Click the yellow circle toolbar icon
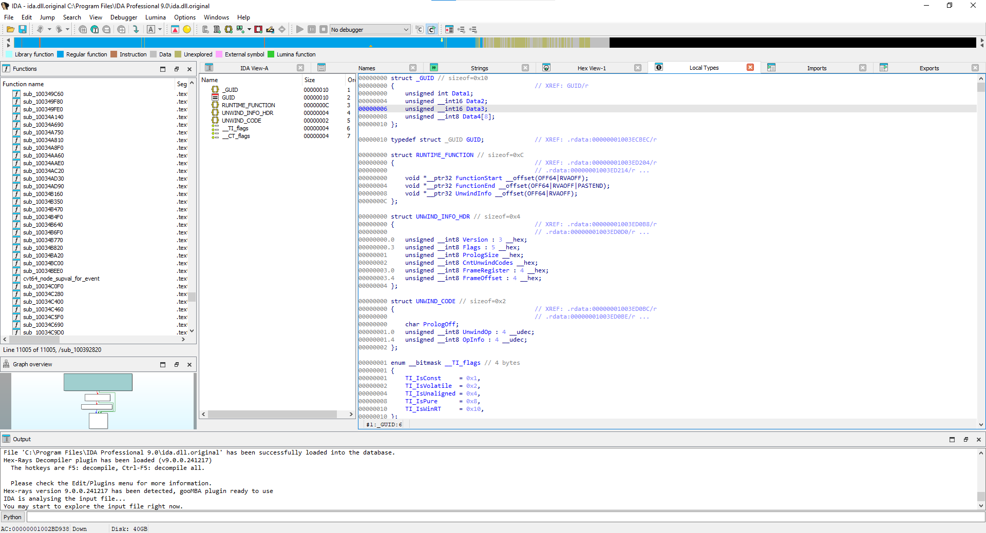 [x=187, y=29]
